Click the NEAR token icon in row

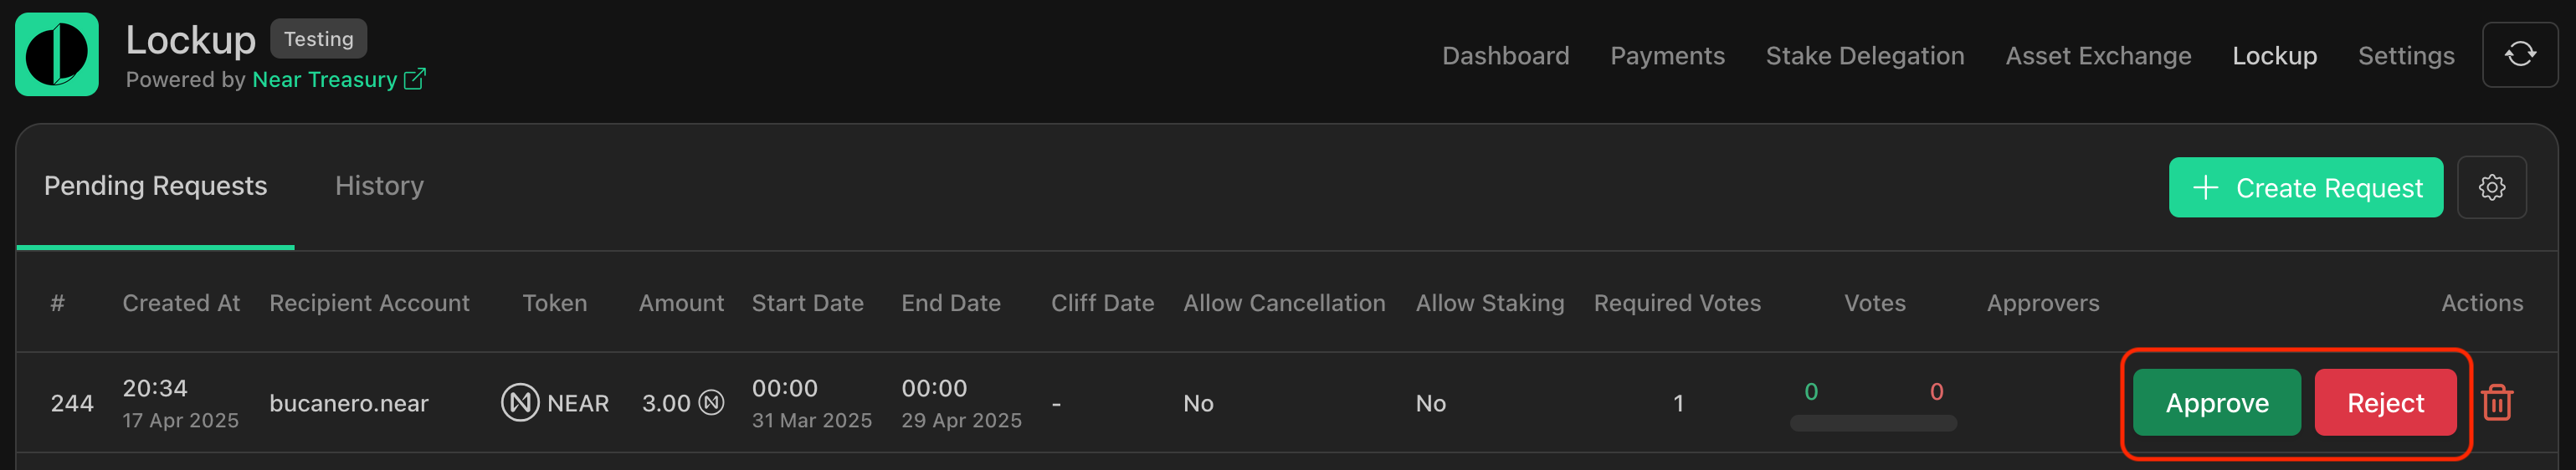[x=520, y=403]
